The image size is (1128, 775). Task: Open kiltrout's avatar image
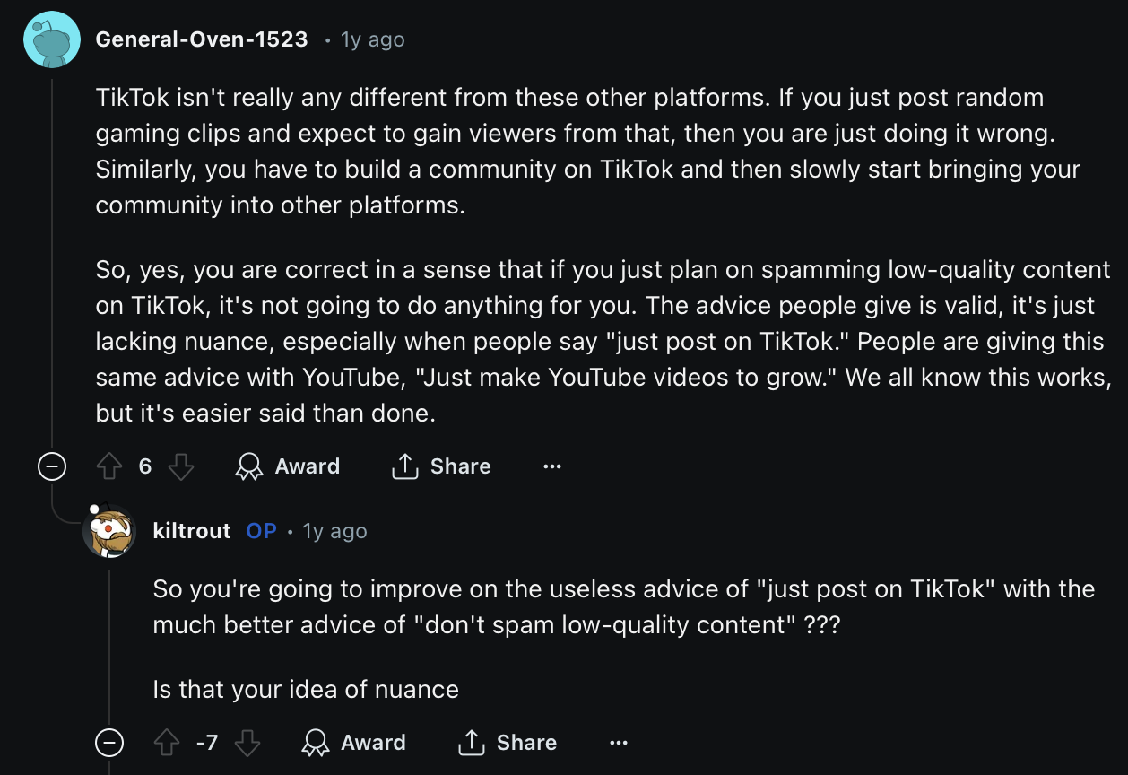[x=108, y=531]
